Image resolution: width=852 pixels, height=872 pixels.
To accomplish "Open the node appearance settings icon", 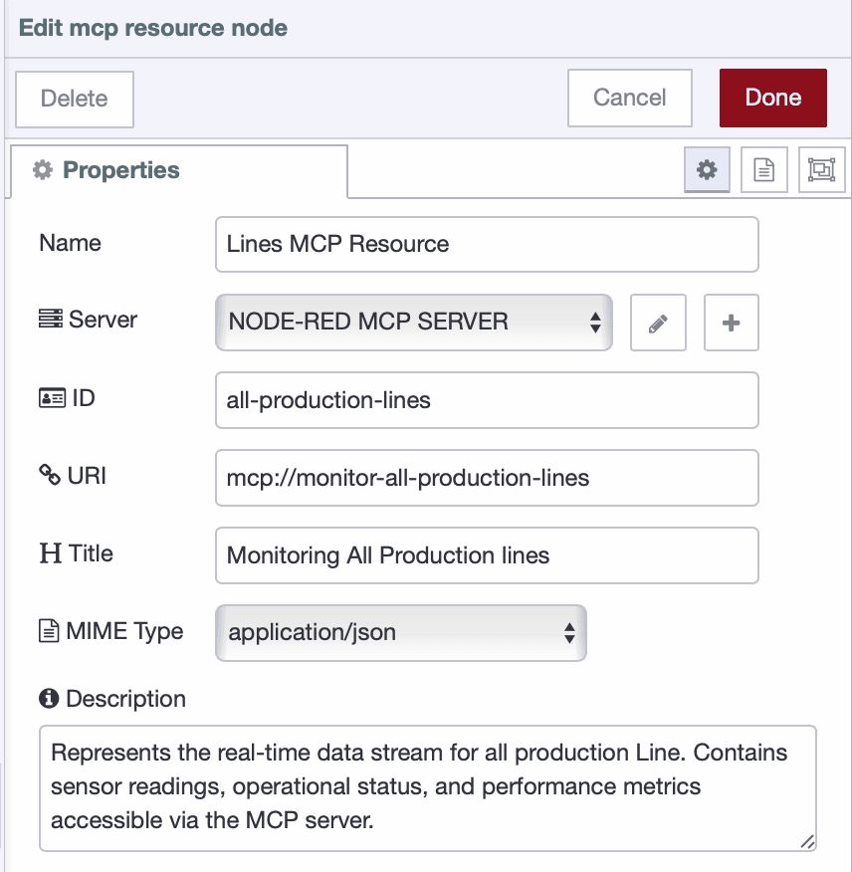I will (x=822, y=169).
